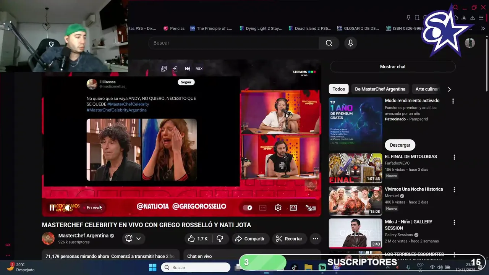The height and width of the screenshot is (275, 489).
Task: Click the YouTube search magnifier button
Action: pyautogui.click(x=329, y=43)
